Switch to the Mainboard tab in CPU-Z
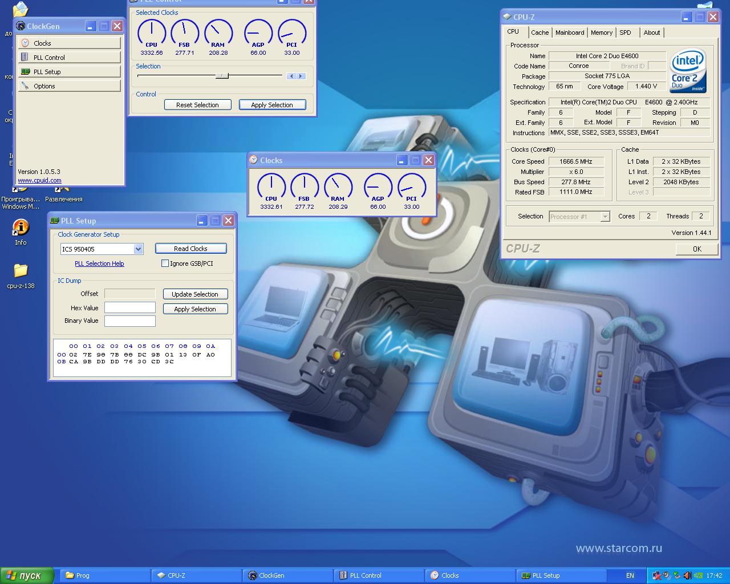730x584 pixels. click(570, 33)
